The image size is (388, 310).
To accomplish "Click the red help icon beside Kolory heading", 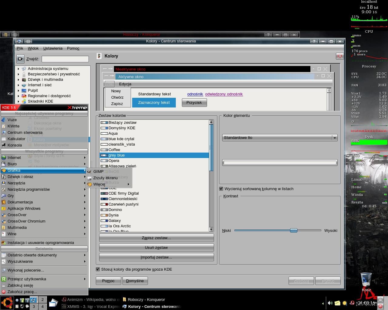I will point(339,56).
